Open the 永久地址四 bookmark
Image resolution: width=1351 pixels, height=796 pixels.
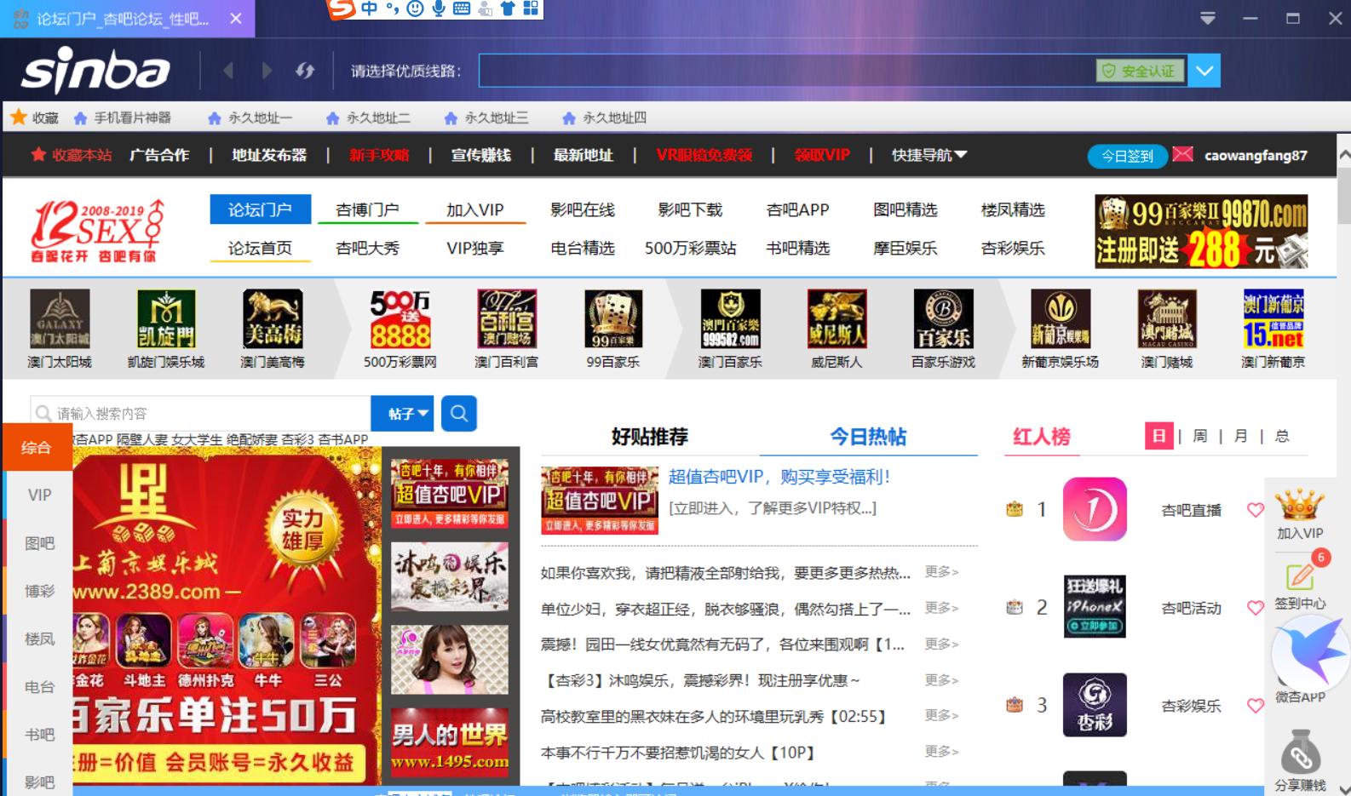605,117
